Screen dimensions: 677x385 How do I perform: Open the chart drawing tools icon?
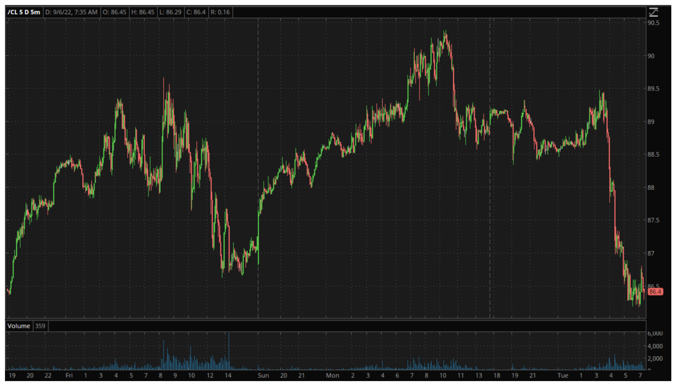654,12
